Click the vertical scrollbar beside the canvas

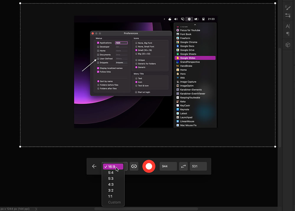tap(280, 98)
